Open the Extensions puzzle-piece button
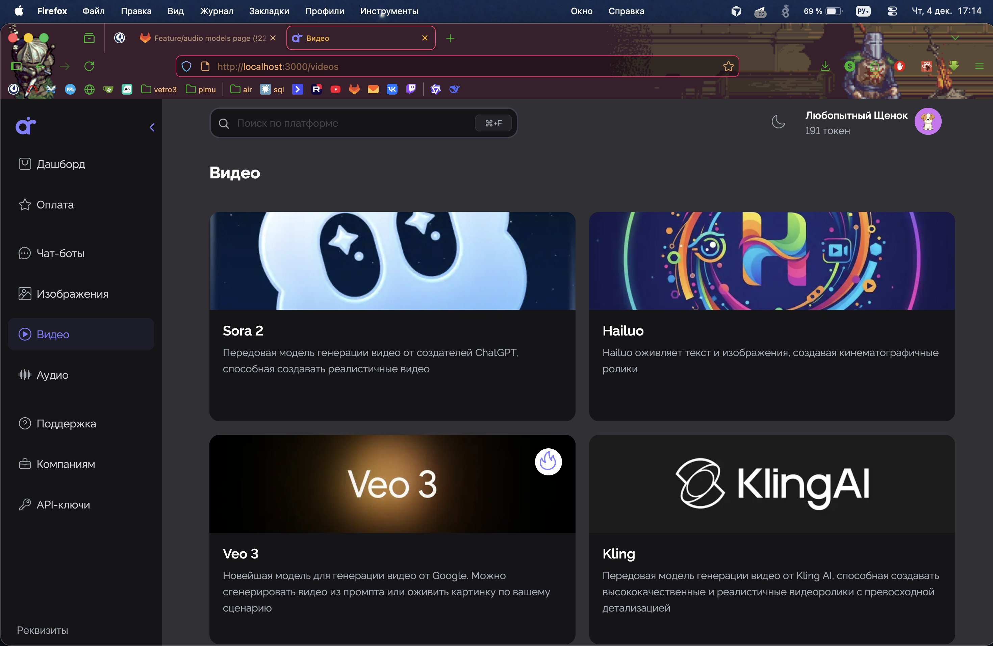Image resolution: width=993 pixels, height=646 pixels. [x=874, y=66]
